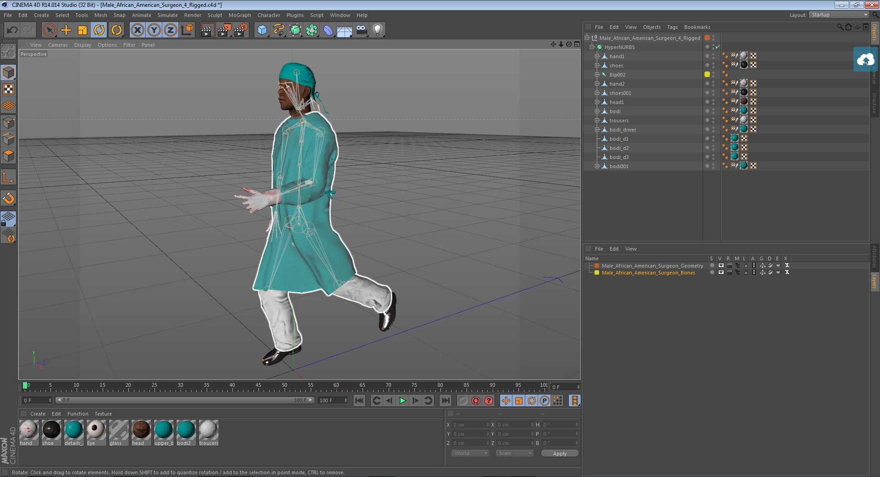
Task: Open the array modeling objects icon
Action: tap(312, 30)
